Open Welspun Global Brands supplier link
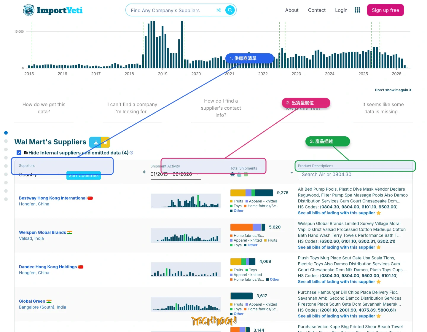 pyautogui.click(x=42, y=232)
